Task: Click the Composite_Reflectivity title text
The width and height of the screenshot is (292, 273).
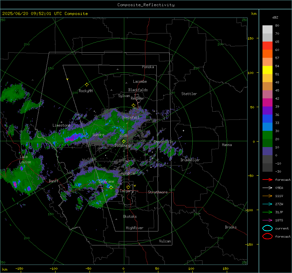Action: [x=146, y=5]
